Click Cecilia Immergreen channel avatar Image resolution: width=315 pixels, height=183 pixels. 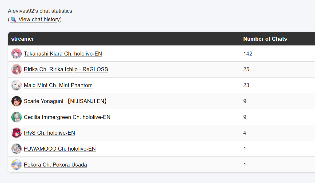(x=17, y=117)
